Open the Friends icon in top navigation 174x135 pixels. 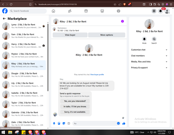coord(70,11)
